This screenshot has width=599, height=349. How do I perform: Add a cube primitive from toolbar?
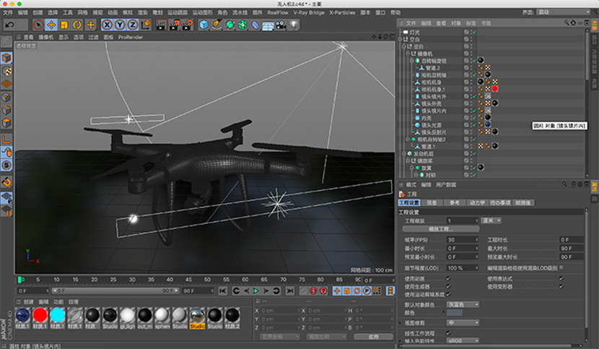(204, 25)
